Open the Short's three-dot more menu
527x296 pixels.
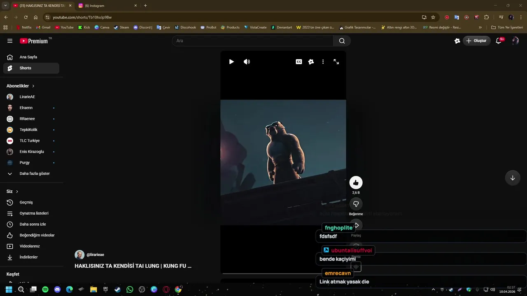(323, 62)
